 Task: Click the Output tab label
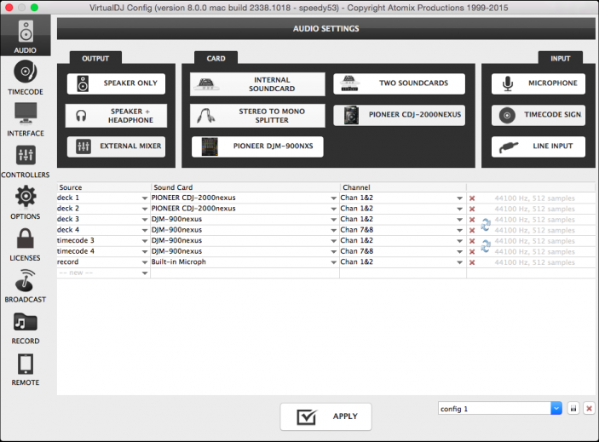tap(95, 58)
